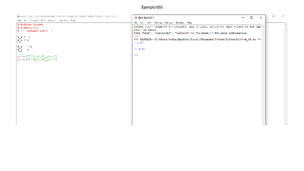Open the Options menu in the editor window

click(52, 20)
